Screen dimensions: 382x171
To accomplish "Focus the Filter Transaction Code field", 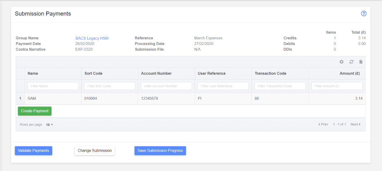I will pyautogui.click(x=280, y=86).
